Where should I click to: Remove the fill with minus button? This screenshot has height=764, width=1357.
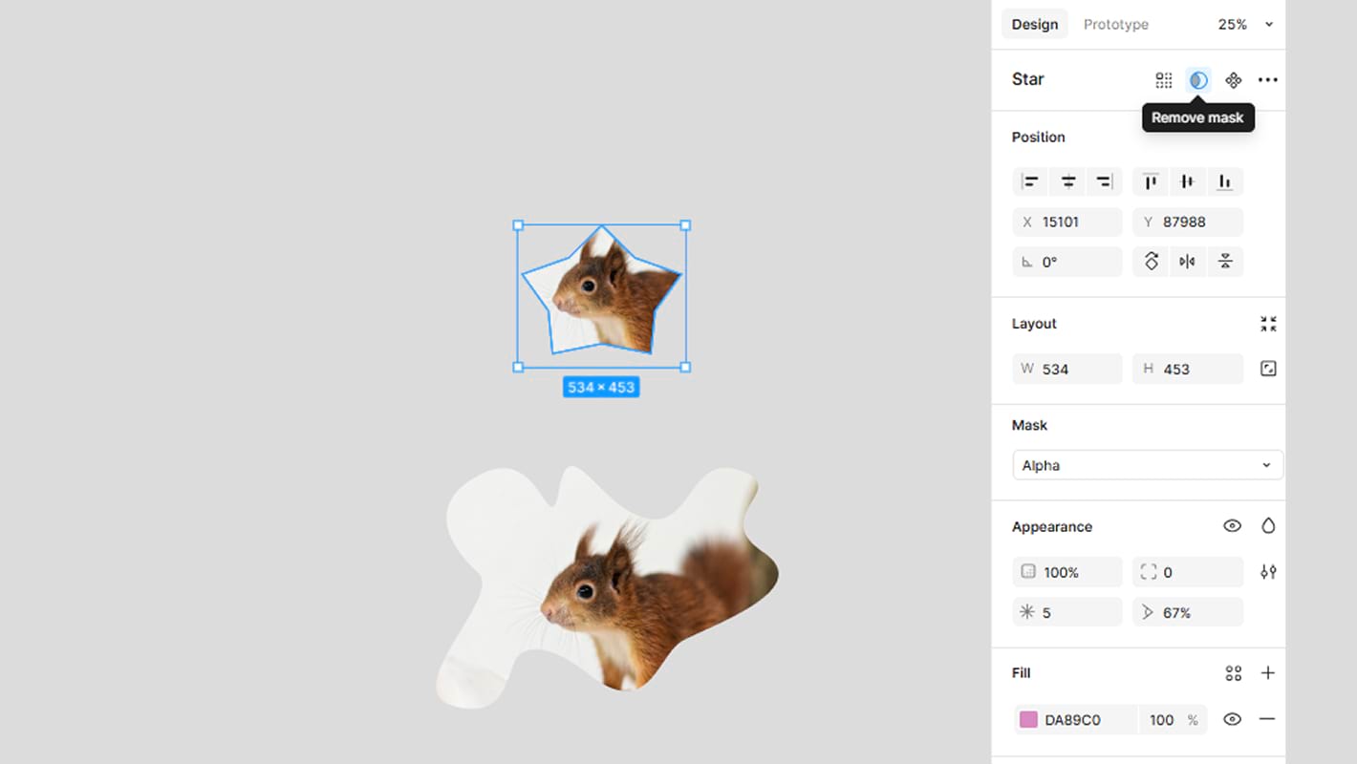click(x=1267, y=719)
